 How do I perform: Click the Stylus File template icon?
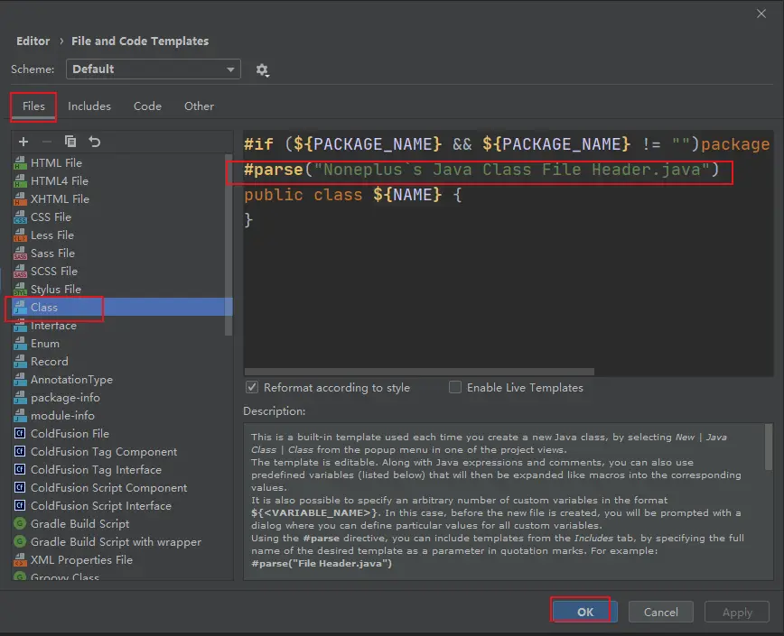[x=20, y=290]
